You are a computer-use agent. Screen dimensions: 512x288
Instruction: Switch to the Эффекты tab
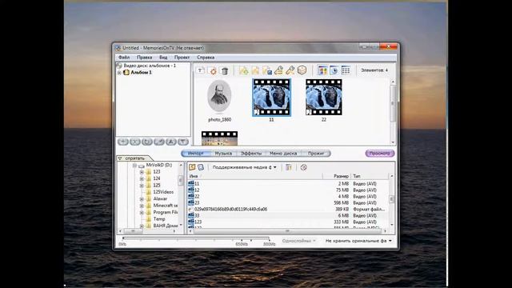tap(251, 153)
